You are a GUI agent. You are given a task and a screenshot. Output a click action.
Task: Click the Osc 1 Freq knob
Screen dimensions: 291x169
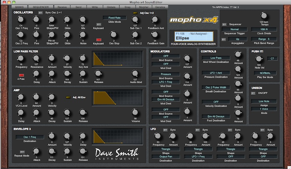[x=20, y=19]
